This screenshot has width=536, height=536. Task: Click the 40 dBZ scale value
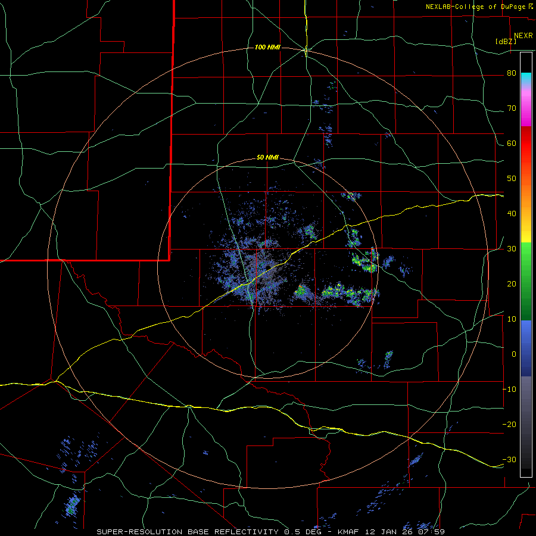coord(512,214)
